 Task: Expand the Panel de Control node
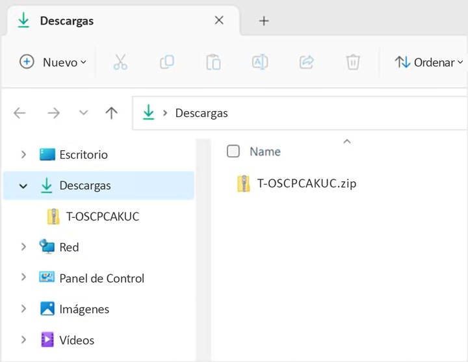(x=23, y=278)
